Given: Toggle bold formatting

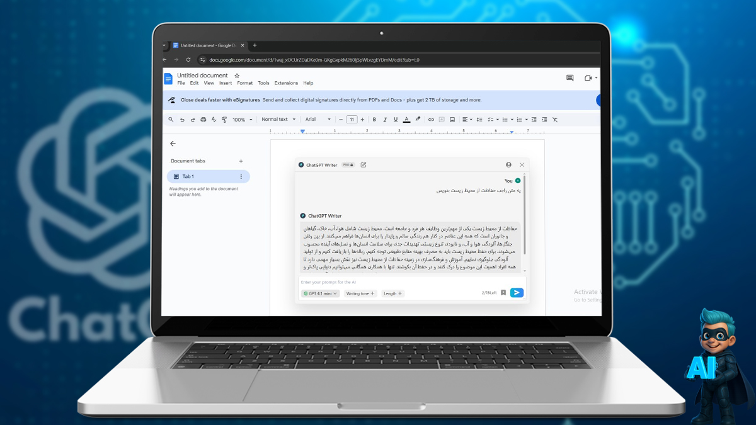Looking at the screenshot, I should click(x=374, y=120).
